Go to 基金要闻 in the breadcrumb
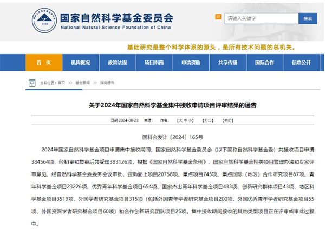This screenshot has height=229, width=325. pyautogui.click(x=82, y=83)
